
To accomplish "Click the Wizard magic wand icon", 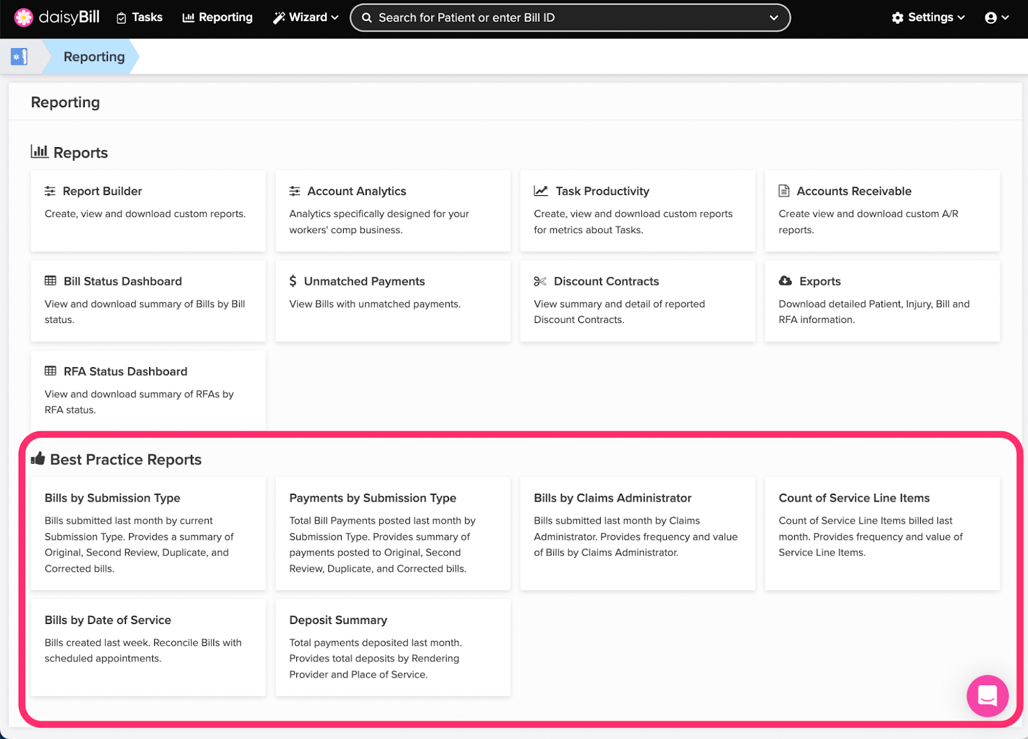I will coord(279,18).
